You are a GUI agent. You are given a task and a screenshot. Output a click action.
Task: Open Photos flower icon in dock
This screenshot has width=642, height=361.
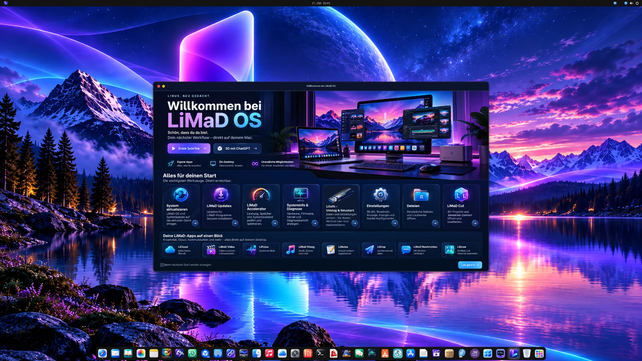click(x=141, y=353)
